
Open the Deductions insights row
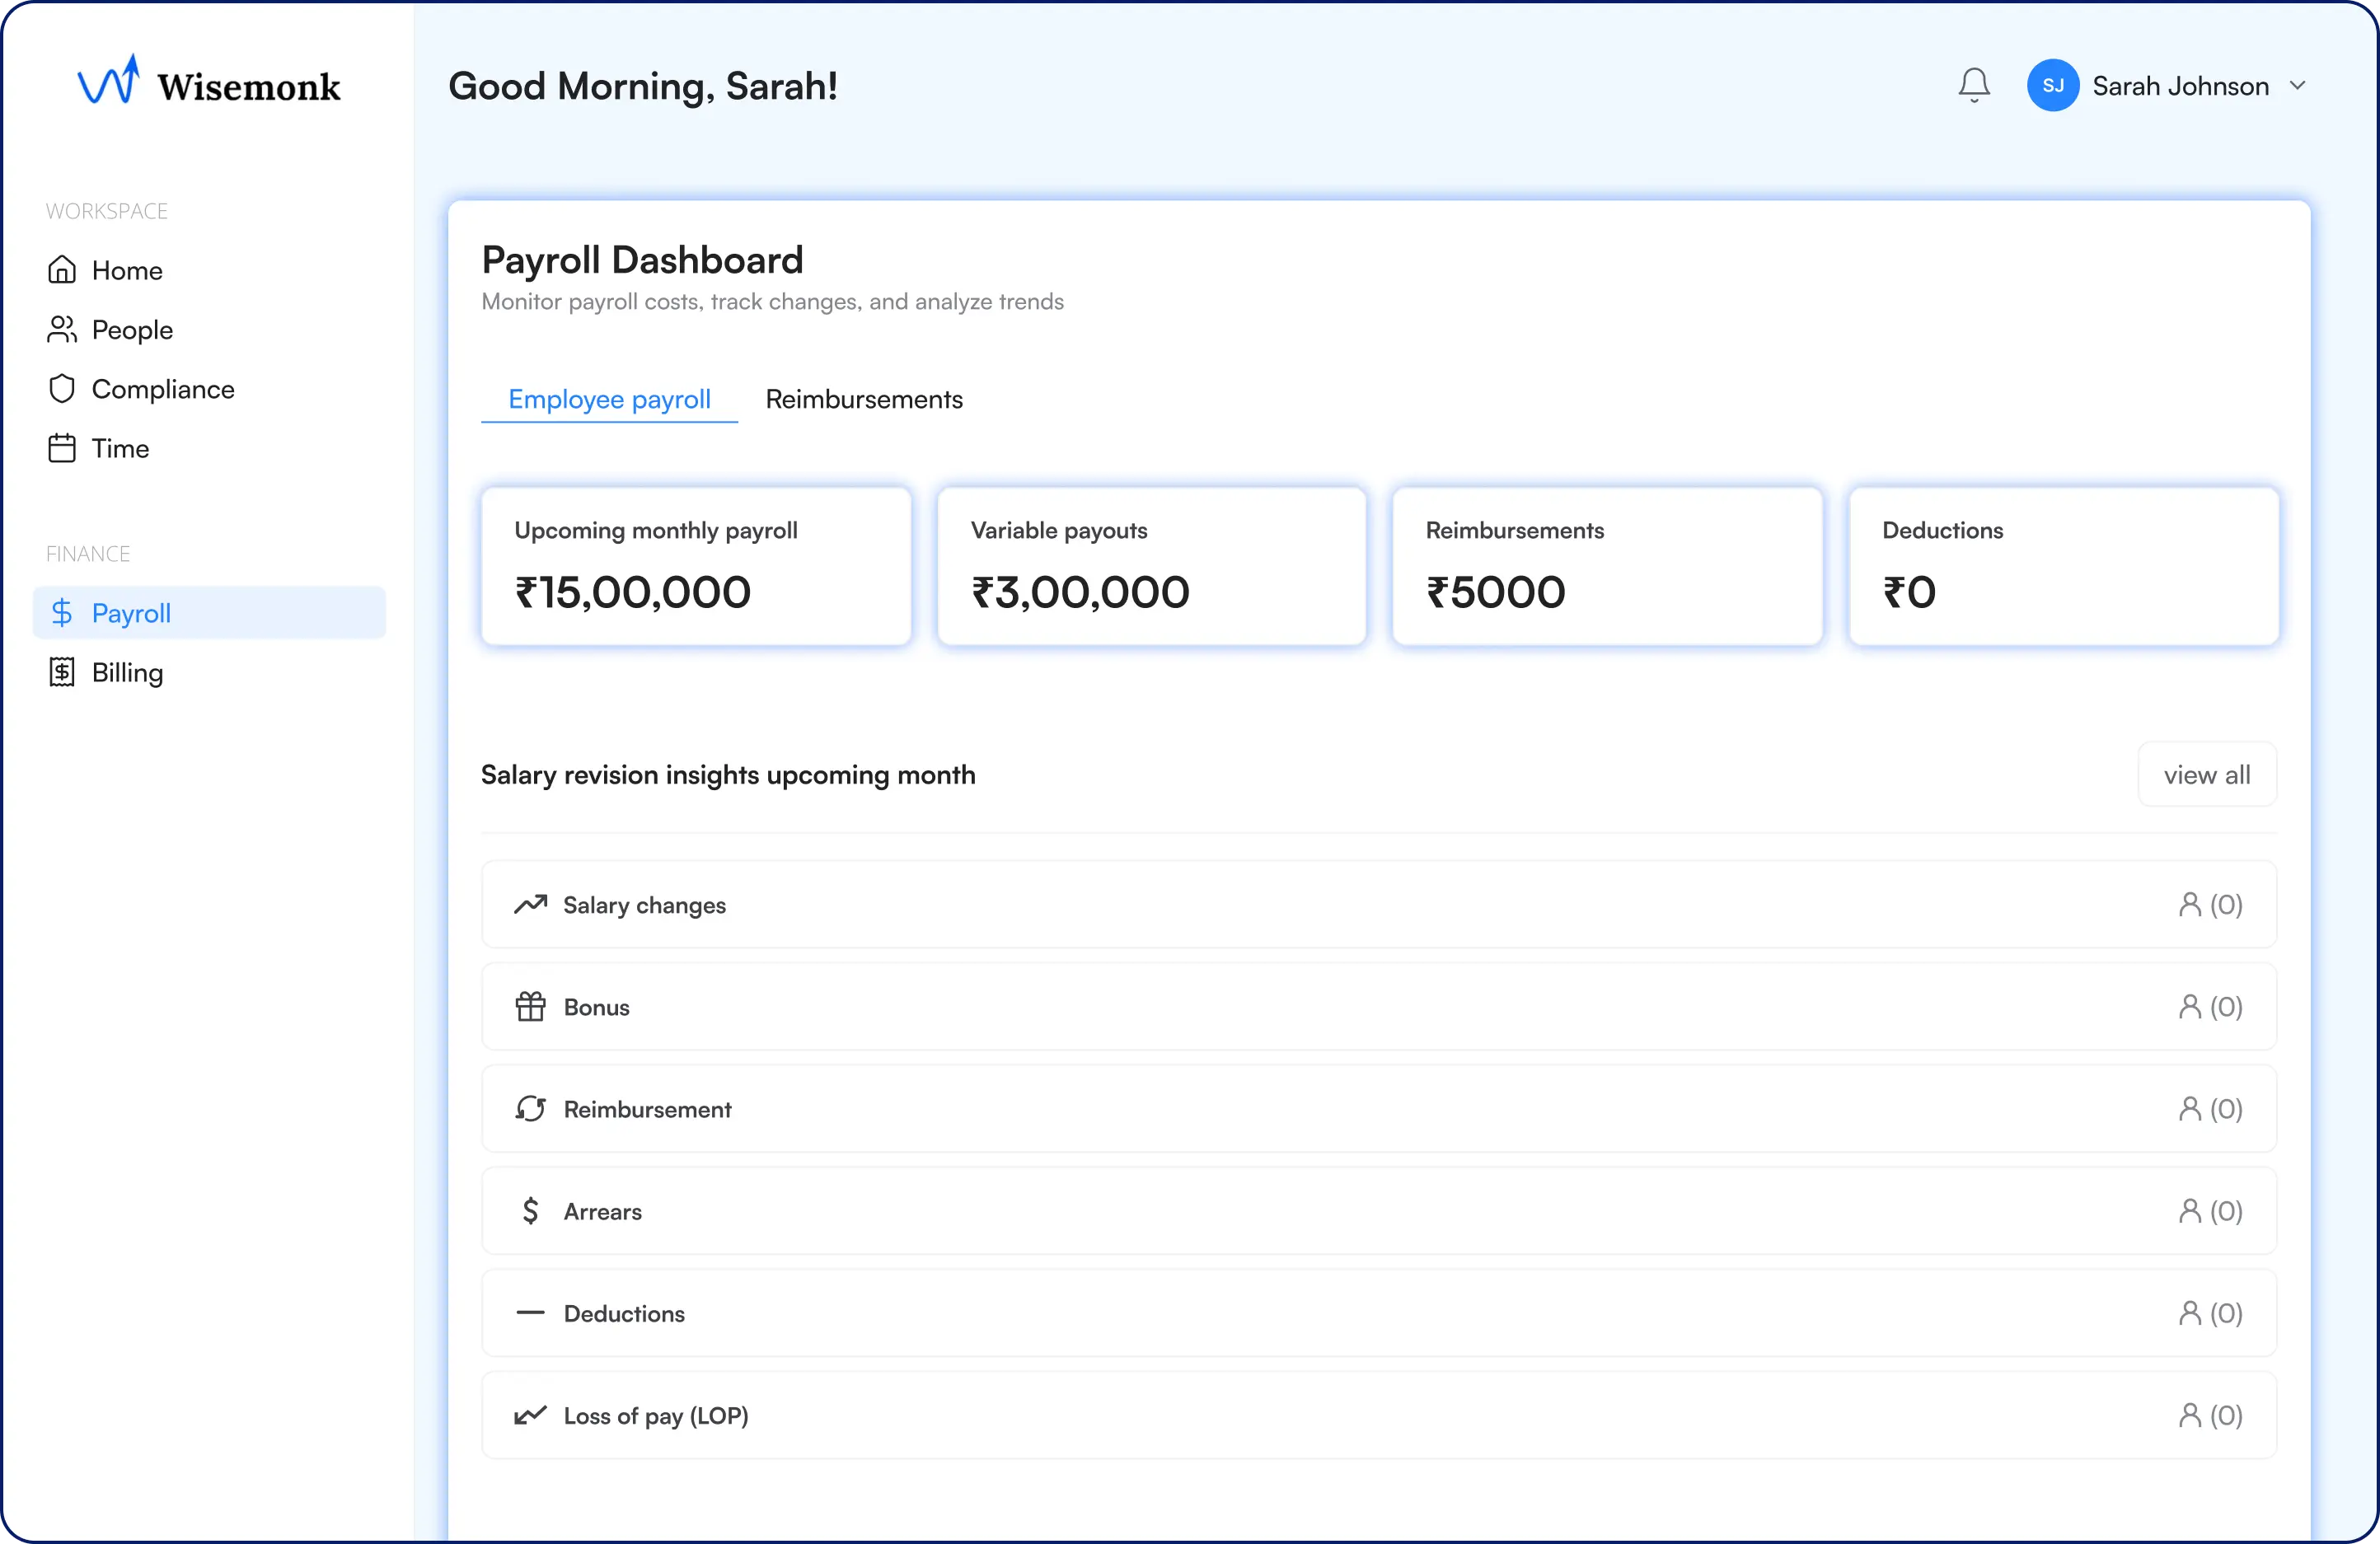coord(1378,1313)
